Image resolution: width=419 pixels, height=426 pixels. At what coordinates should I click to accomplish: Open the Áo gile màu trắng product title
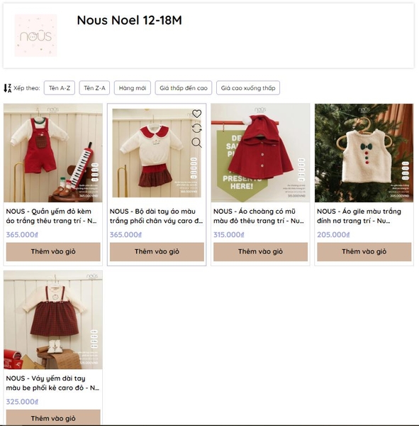point(359,216)
